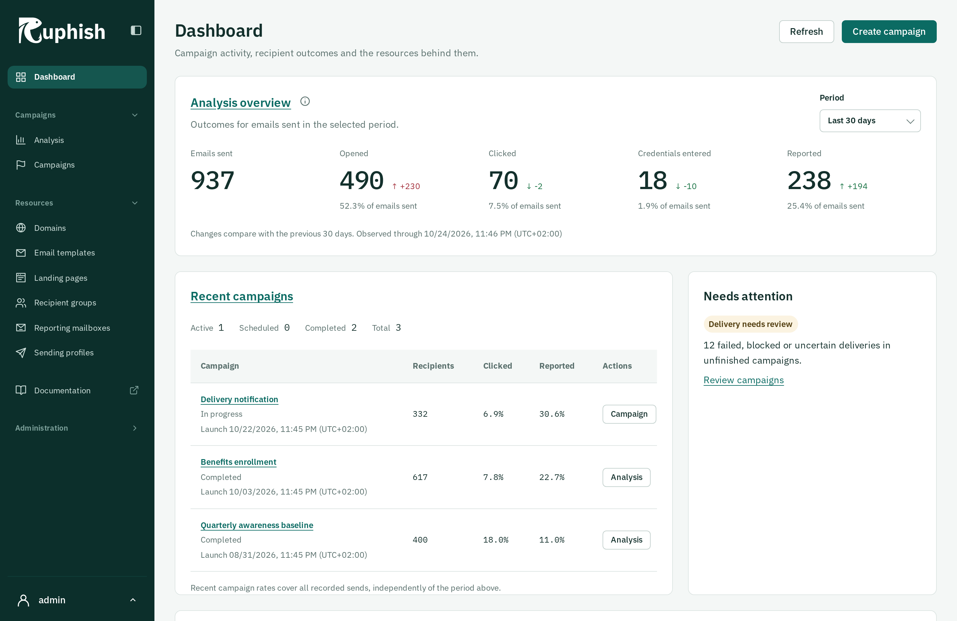The width and height of the screenshot is (957, 621).
Task: Click the Domains globe icon
Action: click(21, 228)
